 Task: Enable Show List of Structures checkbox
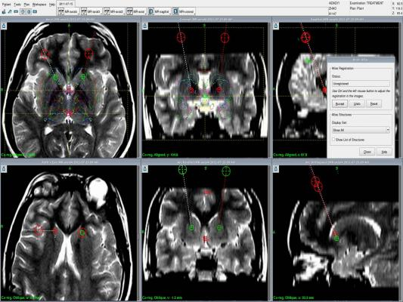tap(333, 140)
